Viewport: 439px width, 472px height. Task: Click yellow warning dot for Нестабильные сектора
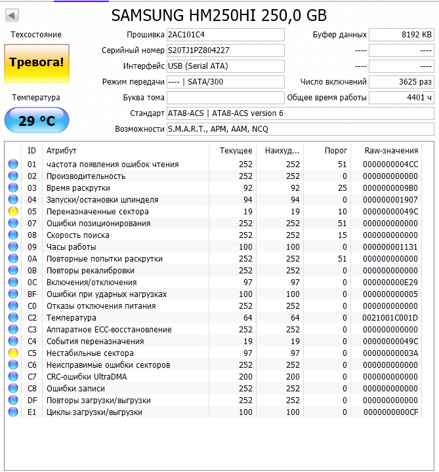point(13,353)
